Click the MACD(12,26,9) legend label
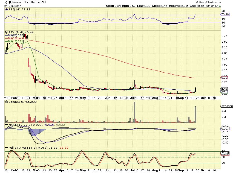Image resolution: width=233 pixels, height=173 pixels. point(20,125)
